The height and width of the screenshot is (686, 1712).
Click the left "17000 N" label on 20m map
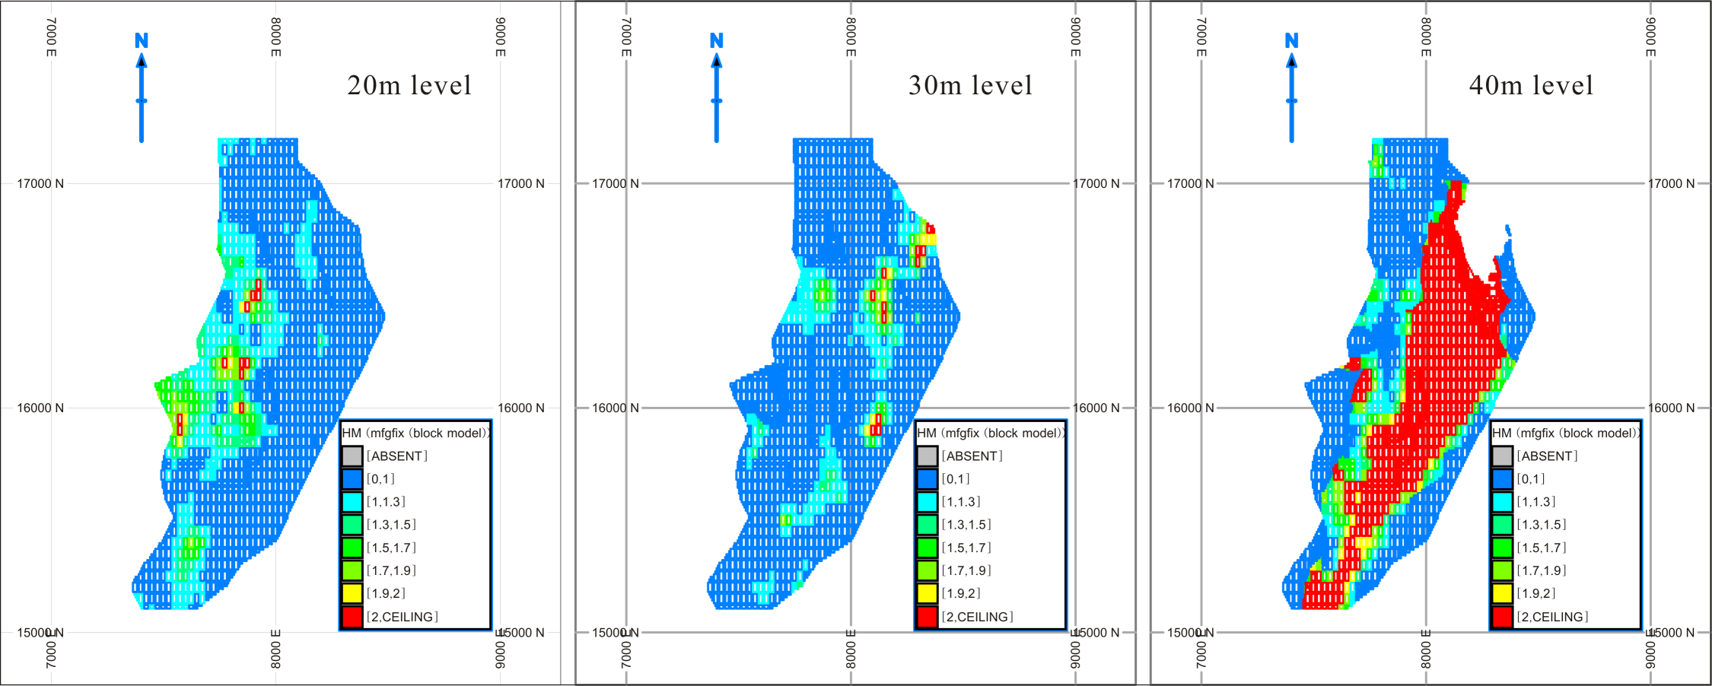[x=40, y=183]
